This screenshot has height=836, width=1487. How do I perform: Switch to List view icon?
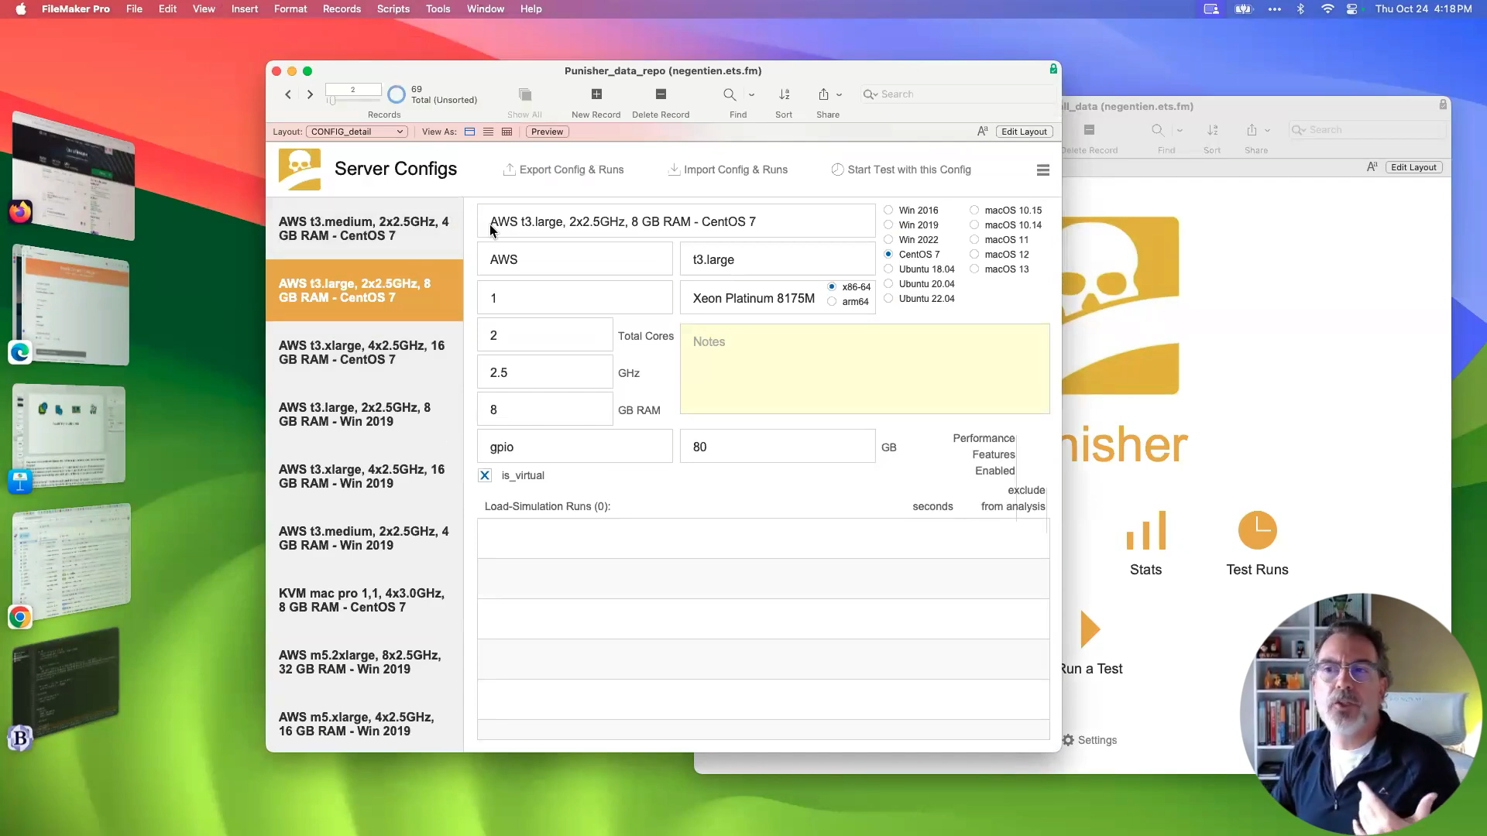pos(488,132)
